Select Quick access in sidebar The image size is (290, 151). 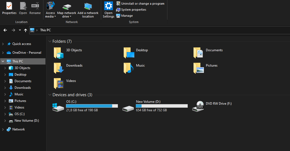click(x=22, y=44)
